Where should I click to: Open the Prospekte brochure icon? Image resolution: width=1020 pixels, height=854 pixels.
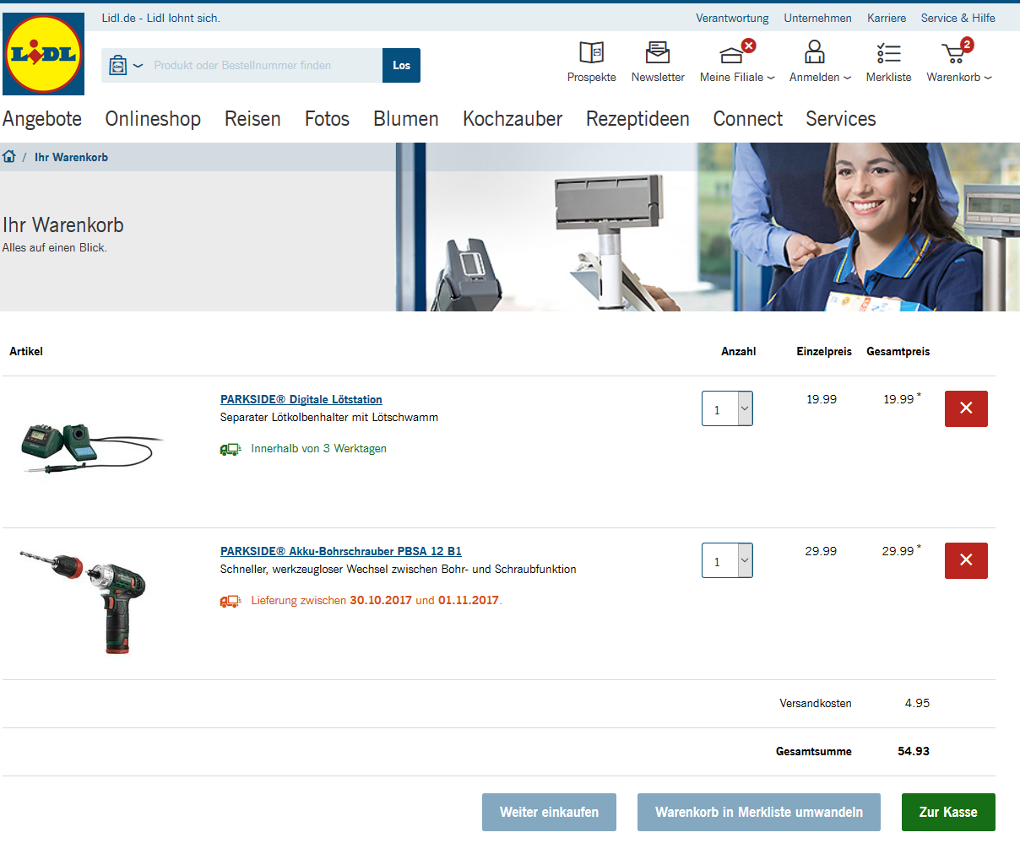(x=591, y=53)
